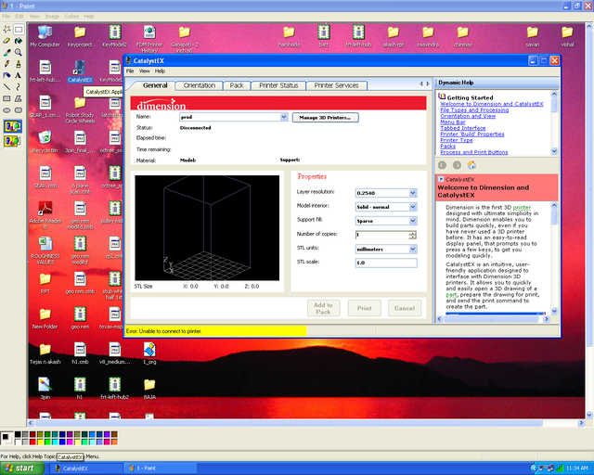Open Paint's Colors menu
Image resolution: width=594 pixels, height=475 pixels.
tap(71, 17)
